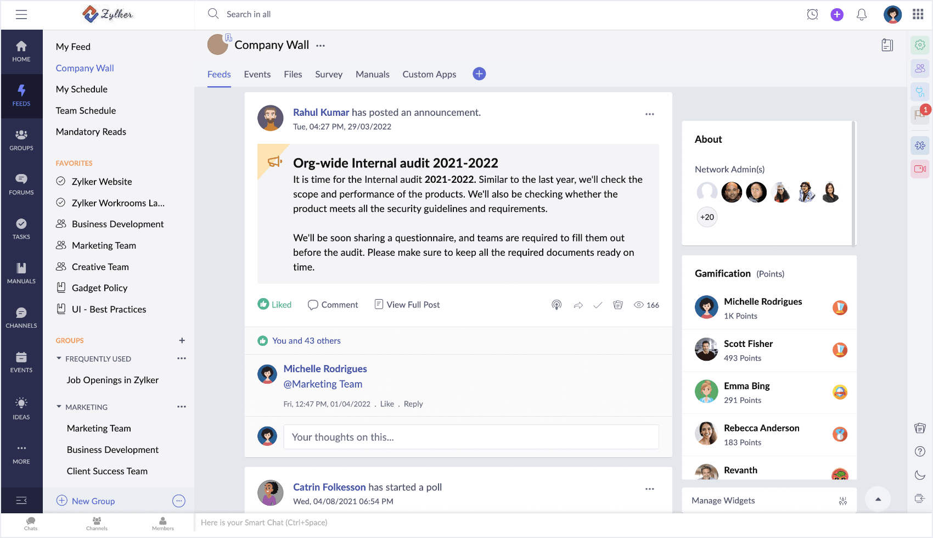Screen dimensions: 933x538
Task: Show the +20 more network admins
Action: (707, 217)
